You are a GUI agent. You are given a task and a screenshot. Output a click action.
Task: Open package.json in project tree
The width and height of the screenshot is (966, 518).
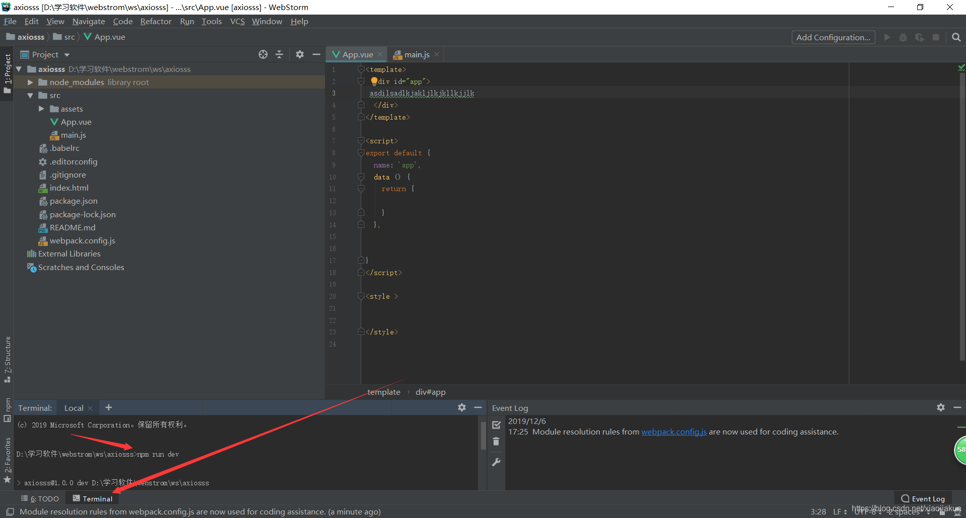pyautogui.click(x=73, y=201)
